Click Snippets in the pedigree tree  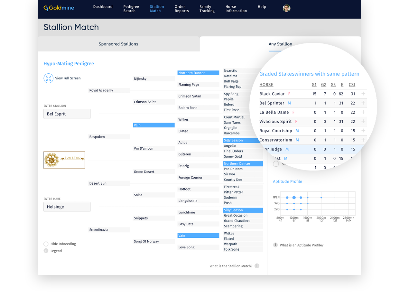154,218
